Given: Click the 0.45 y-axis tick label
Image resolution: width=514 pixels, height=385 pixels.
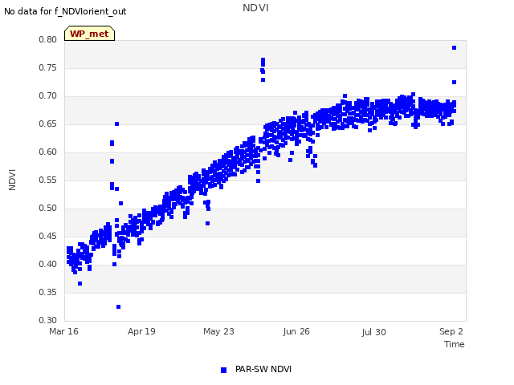Looking at the screenshot, I should click(x=48, y=237).
